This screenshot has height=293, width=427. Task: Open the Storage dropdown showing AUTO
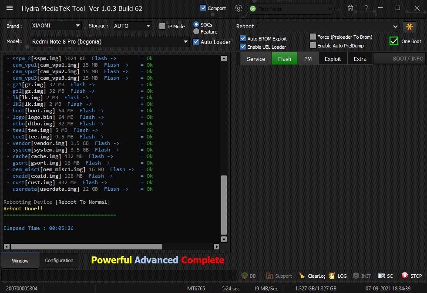point(132,26)
